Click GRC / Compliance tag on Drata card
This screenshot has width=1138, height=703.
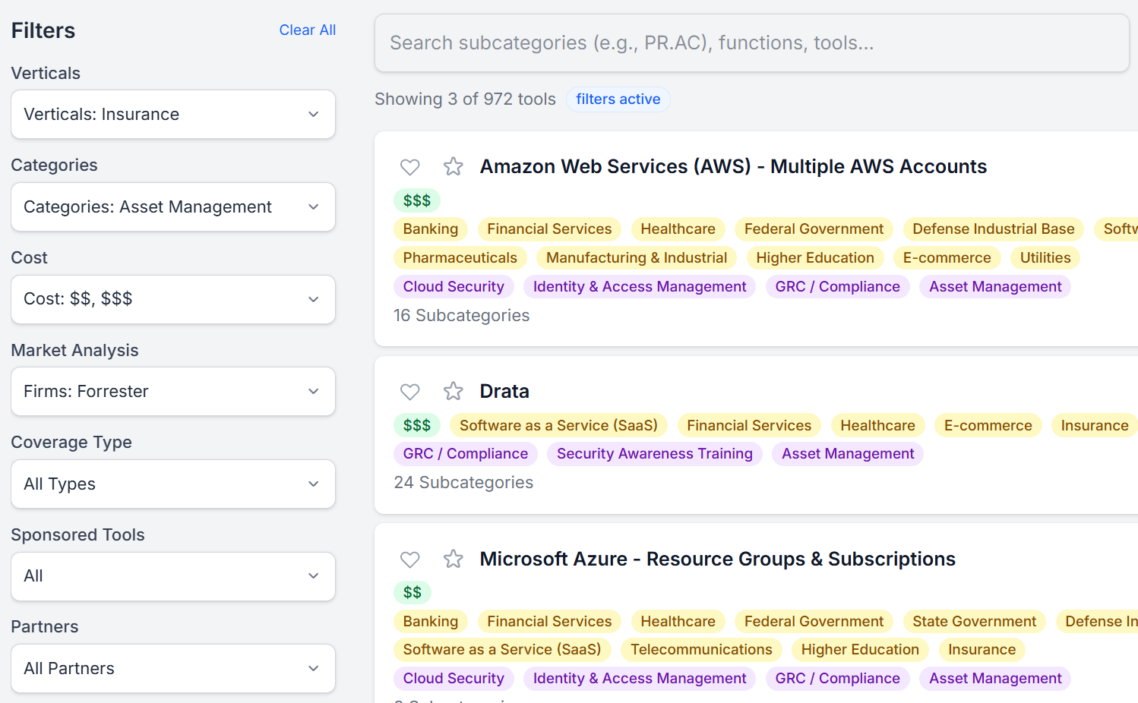coord(466,454)
